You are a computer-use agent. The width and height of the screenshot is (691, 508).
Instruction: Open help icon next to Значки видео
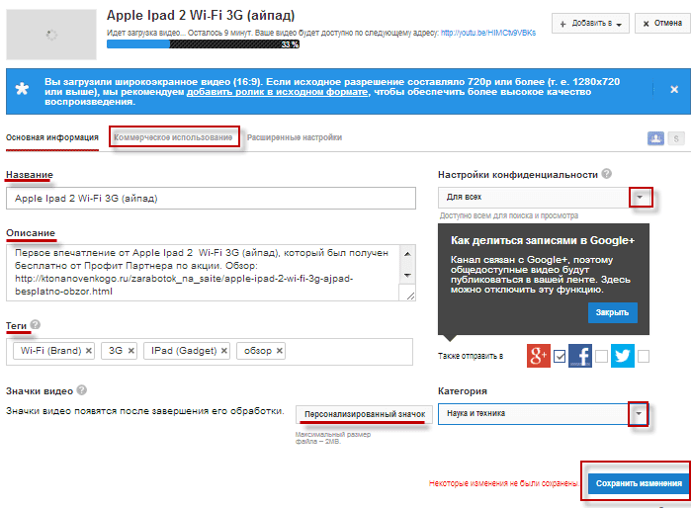pyautogui.click(x=81, y=390)
